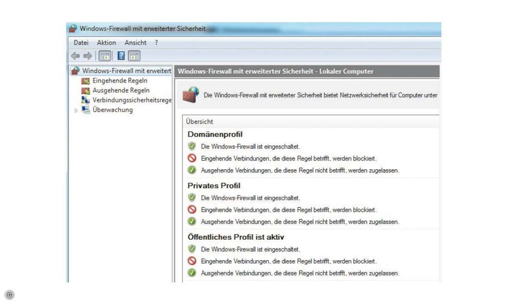Click Privates Profil 'Ausgehende Verbindungen' allowed text
Screen dimensions: 508x304
coord(300,222)
